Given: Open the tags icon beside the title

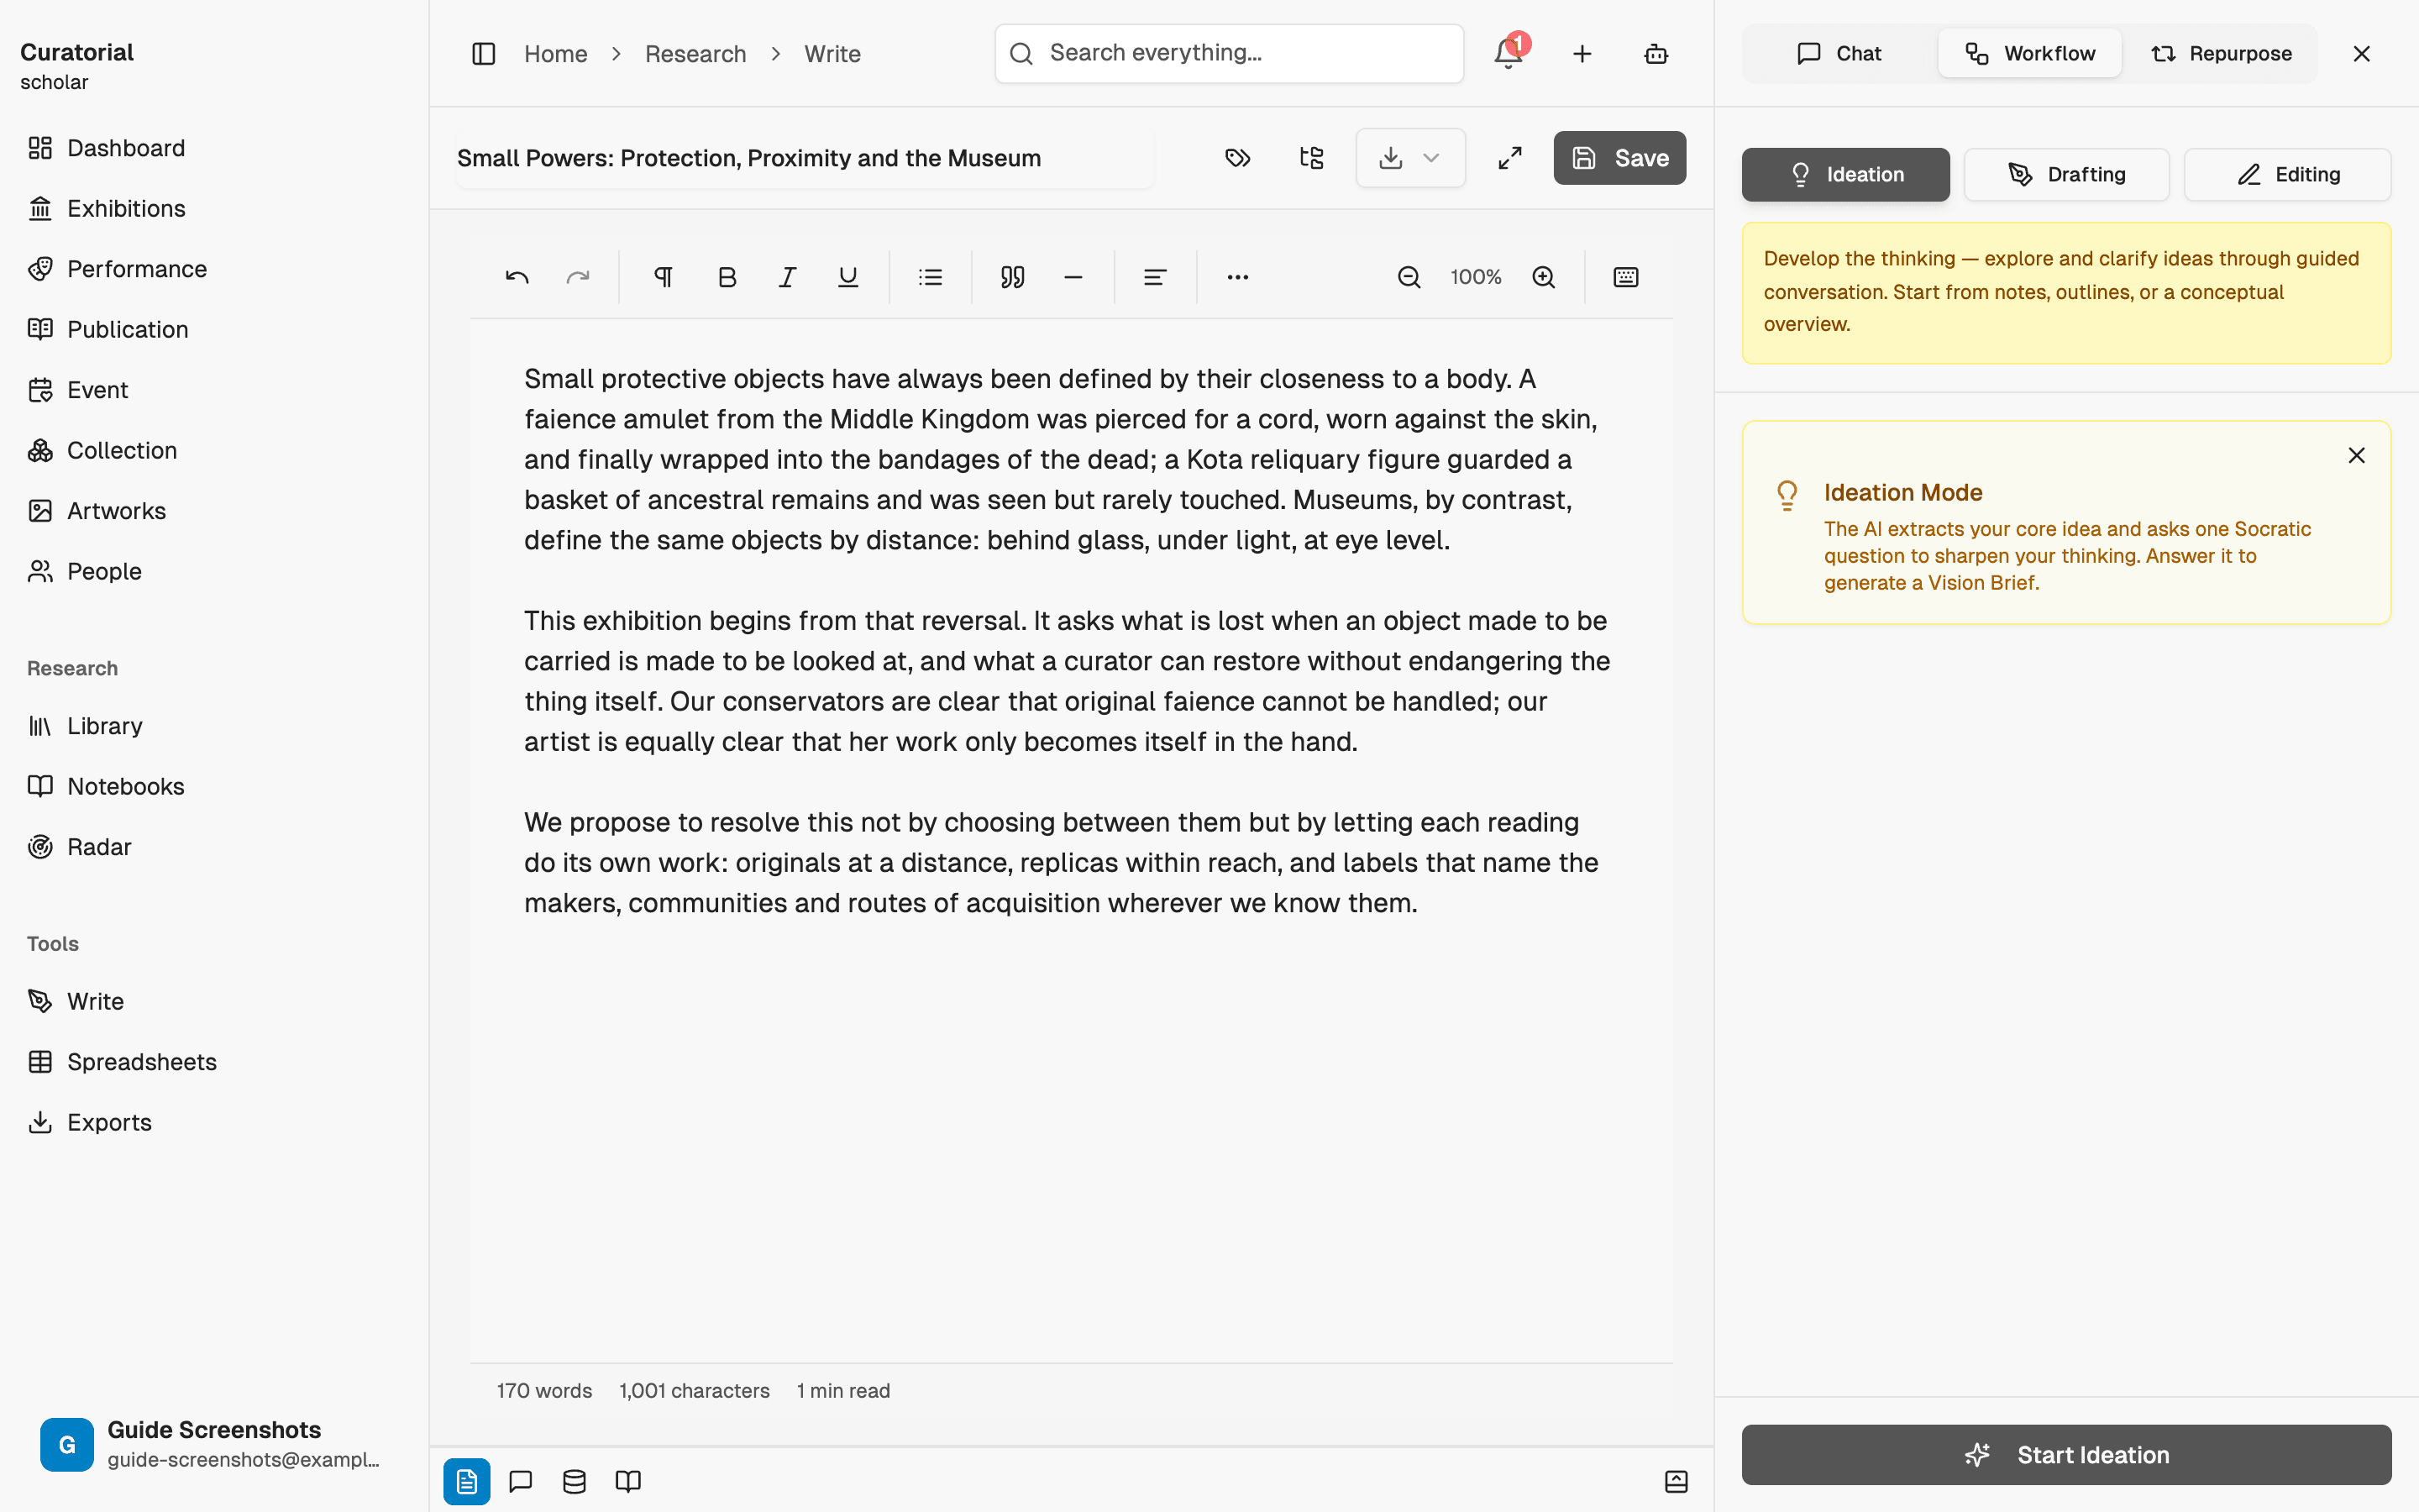Looking at the screenshot, I should tap(1237, 158).
